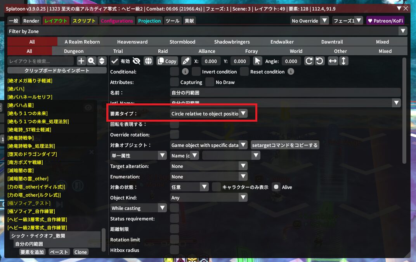
Task: Click the vertical flip arrows icon
Action: 343,61
